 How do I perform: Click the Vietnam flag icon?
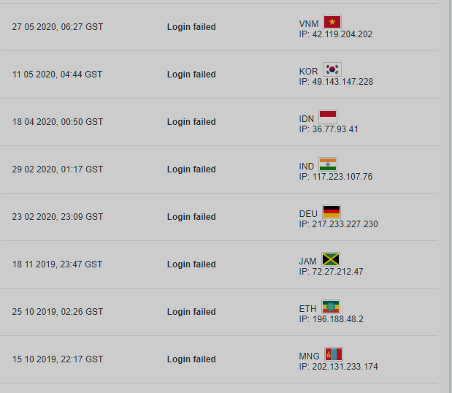[x=332, y=22]
